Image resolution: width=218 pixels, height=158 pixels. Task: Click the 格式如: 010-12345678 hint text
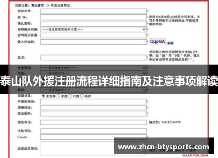click(165, 122)
